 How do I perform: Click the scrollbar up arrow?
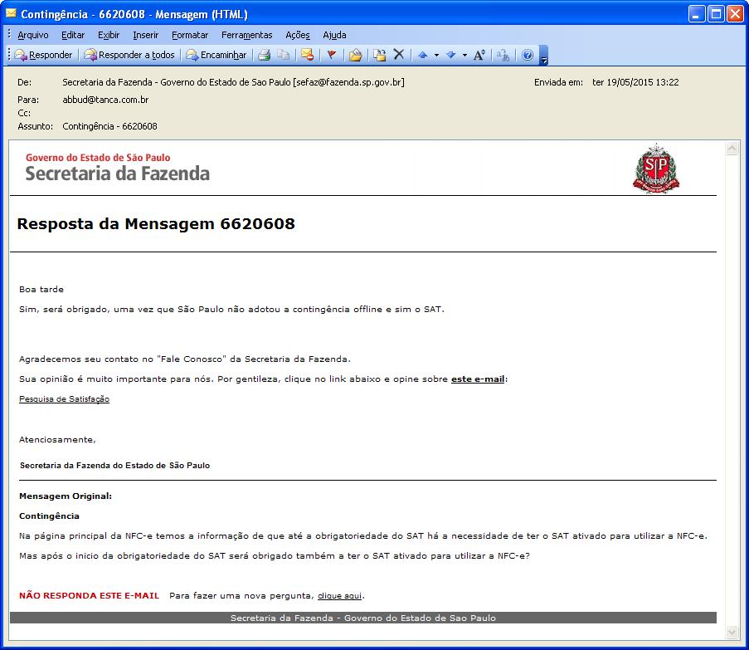coord(732,148)
